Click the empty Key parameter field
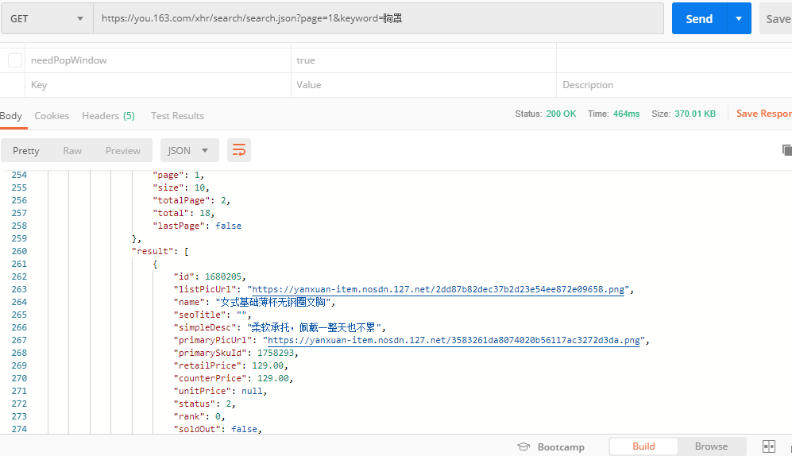This screenshot has height=456, width=792. click(159, 85)
